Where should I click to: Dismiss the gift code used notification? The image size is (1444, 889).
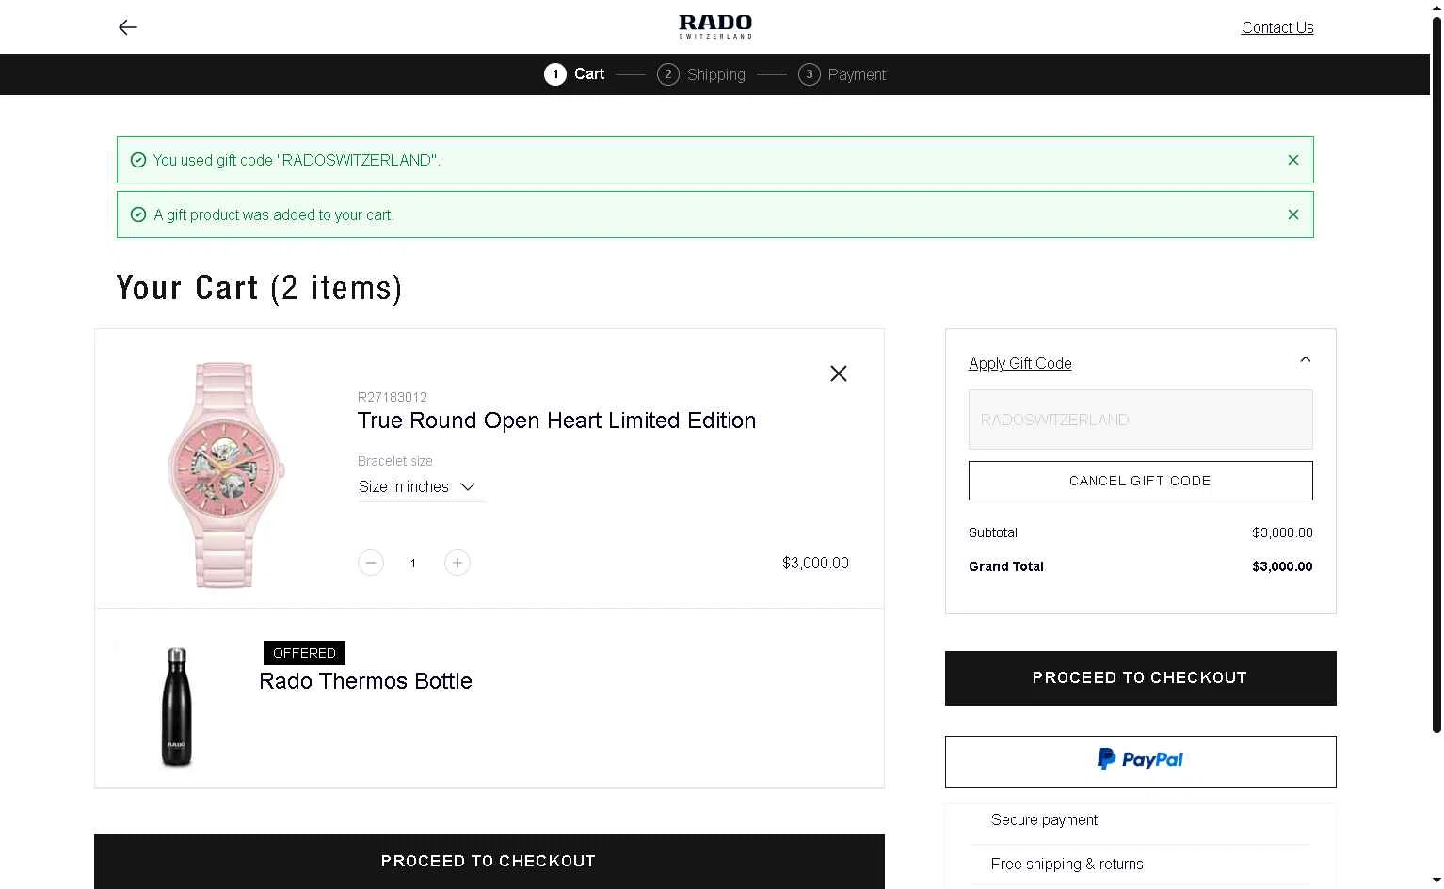[1293, 160]
